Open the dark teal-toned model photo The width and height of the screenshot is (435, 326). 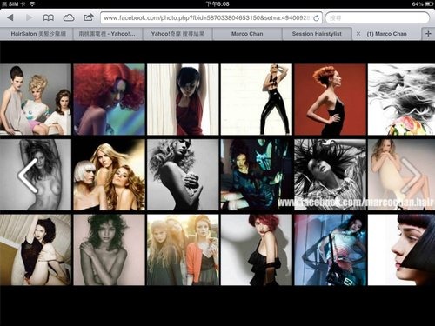click(x=257, y=175)
